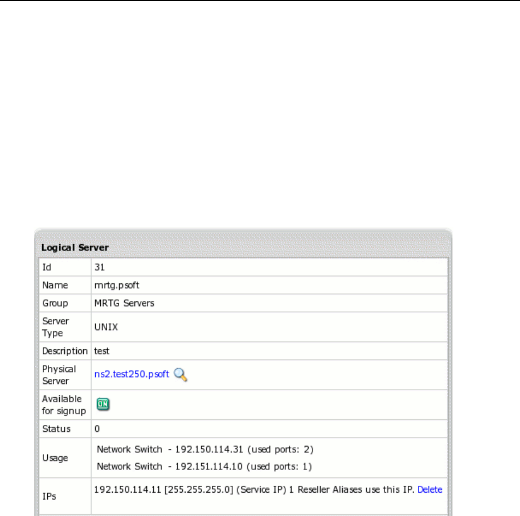Select the 'Description' row label
This screenshot has width=520, height=516.
point(65,351)
